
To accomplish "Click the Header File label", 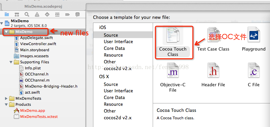I will 213,85.
